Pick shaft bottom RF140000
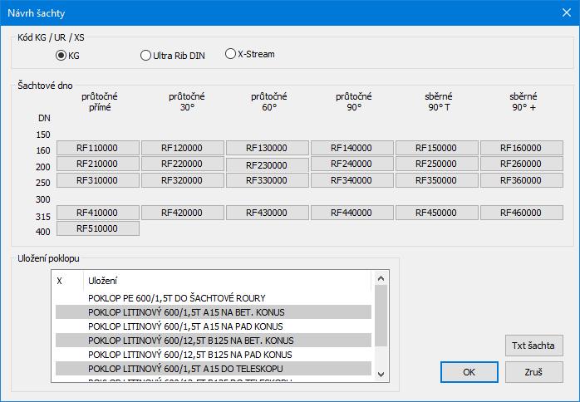Screen dimensions: 580x402 (x=351, y=148)
